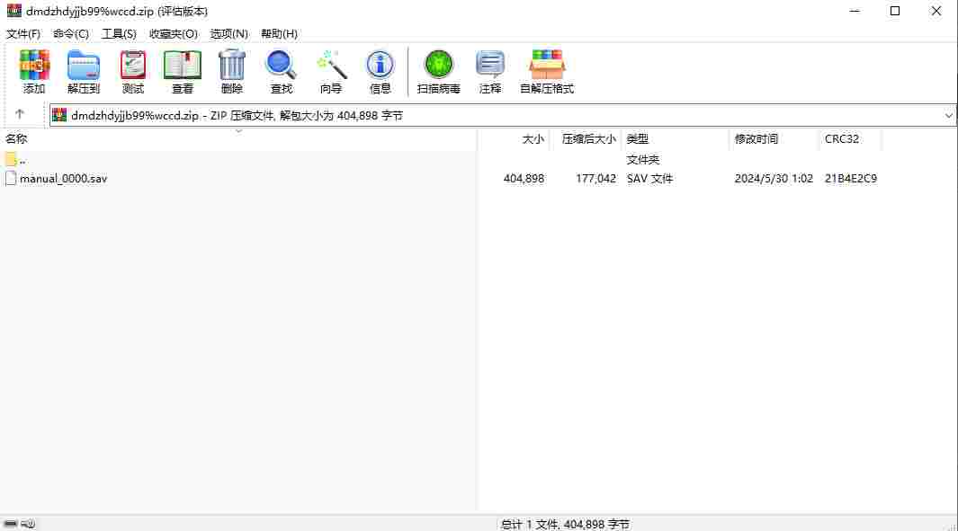The image size is (958, 531).
Task: Click the 添加 (Add) toolbar icon
Action: pos(34,66)
